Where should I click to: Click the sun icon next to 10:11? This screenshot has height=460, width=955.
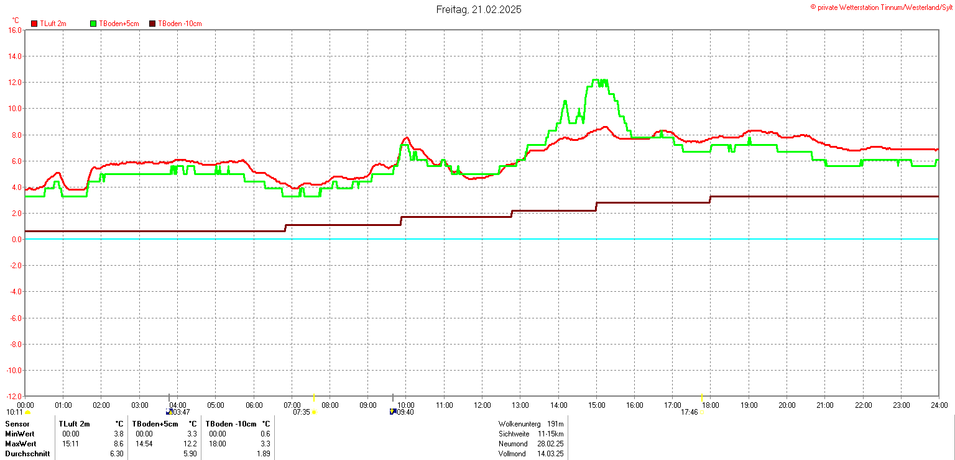pyautogui.click(x=28, y=412)
